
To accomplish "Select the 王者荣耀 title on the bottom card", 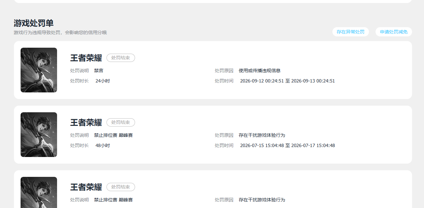I will pyautogui.click(x=86, y=187).
